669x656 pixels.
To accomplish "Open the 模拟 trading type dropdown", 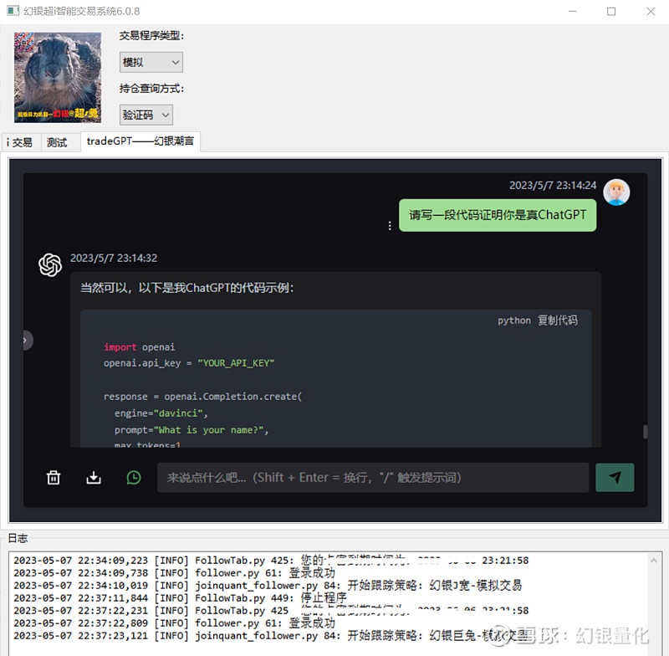I will click(151, 62).
